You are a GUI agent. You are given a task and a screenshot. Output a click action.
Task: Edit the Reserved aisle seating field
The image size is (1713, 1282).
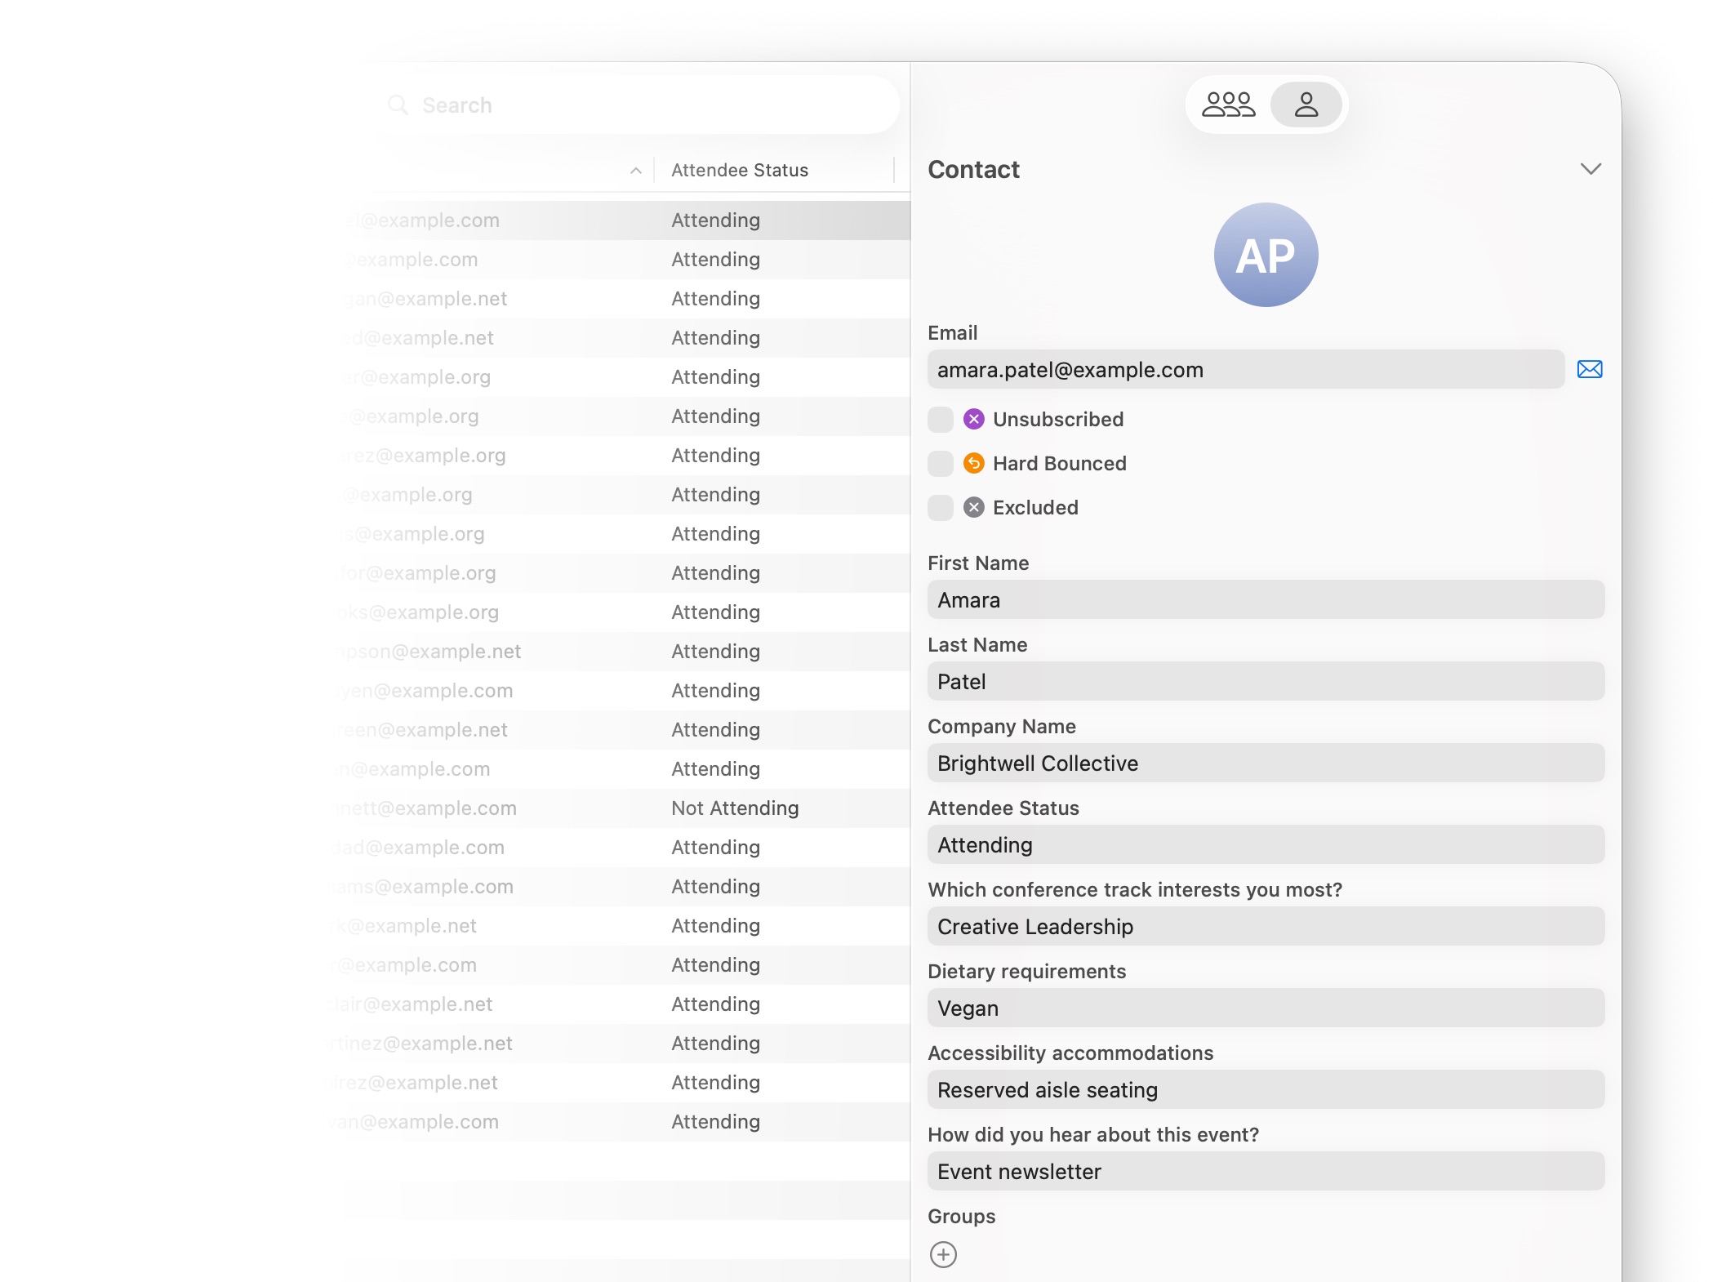[x=1266, y=1089]
